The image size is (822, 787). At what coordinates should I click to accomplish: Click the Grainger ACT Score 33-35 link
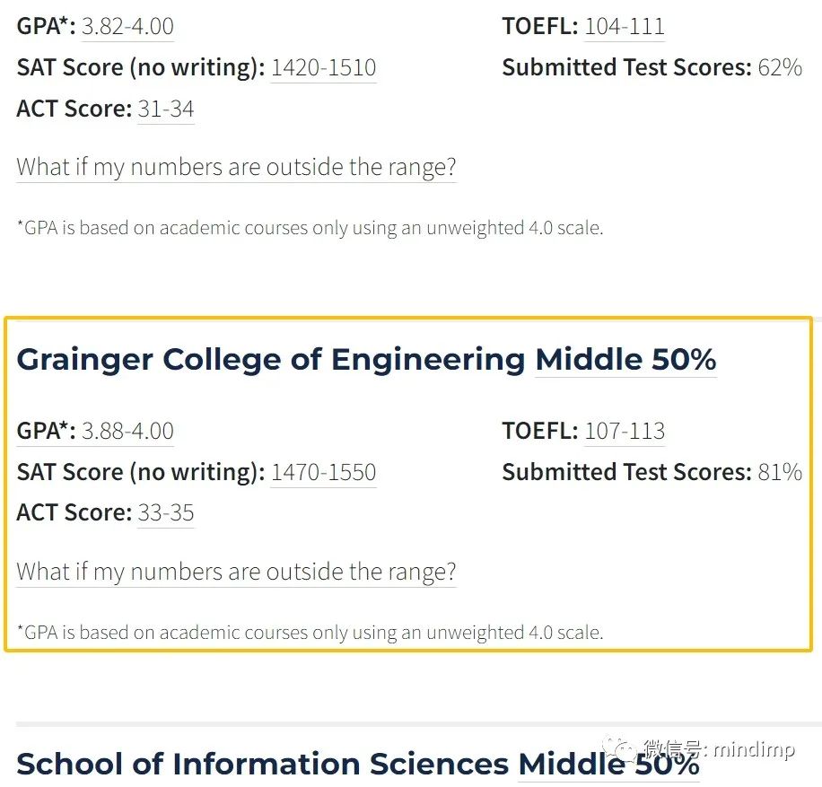(x=166, y=512)
